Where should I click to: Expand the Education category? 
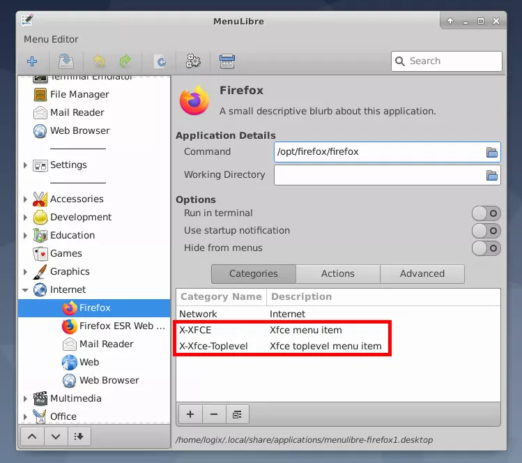25,236
